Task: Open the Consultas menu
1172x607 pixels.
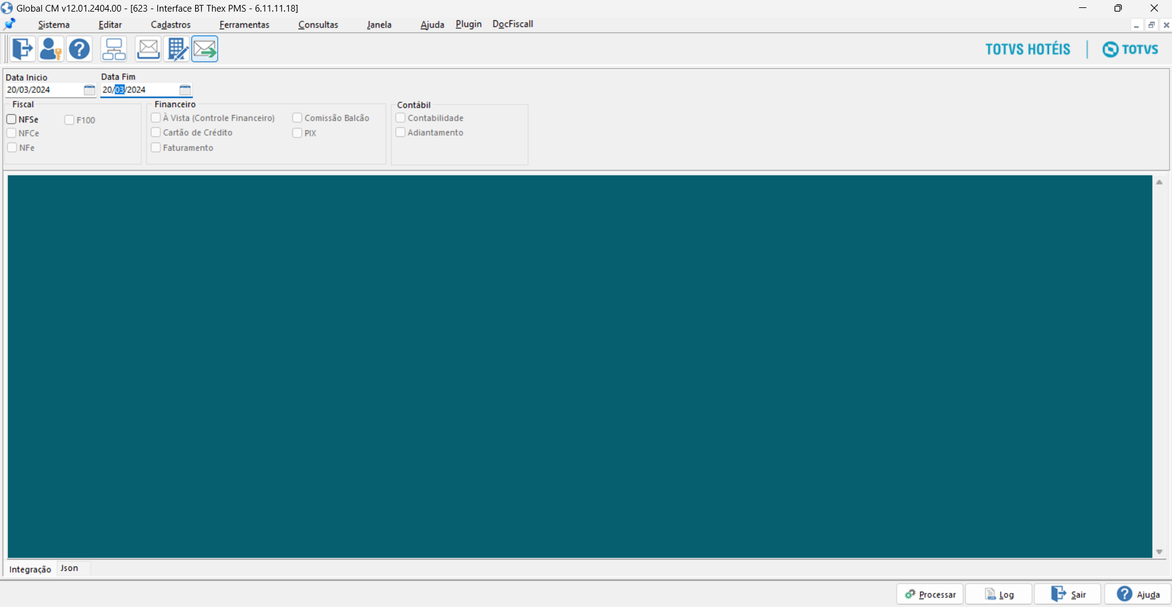Action: 318,24
